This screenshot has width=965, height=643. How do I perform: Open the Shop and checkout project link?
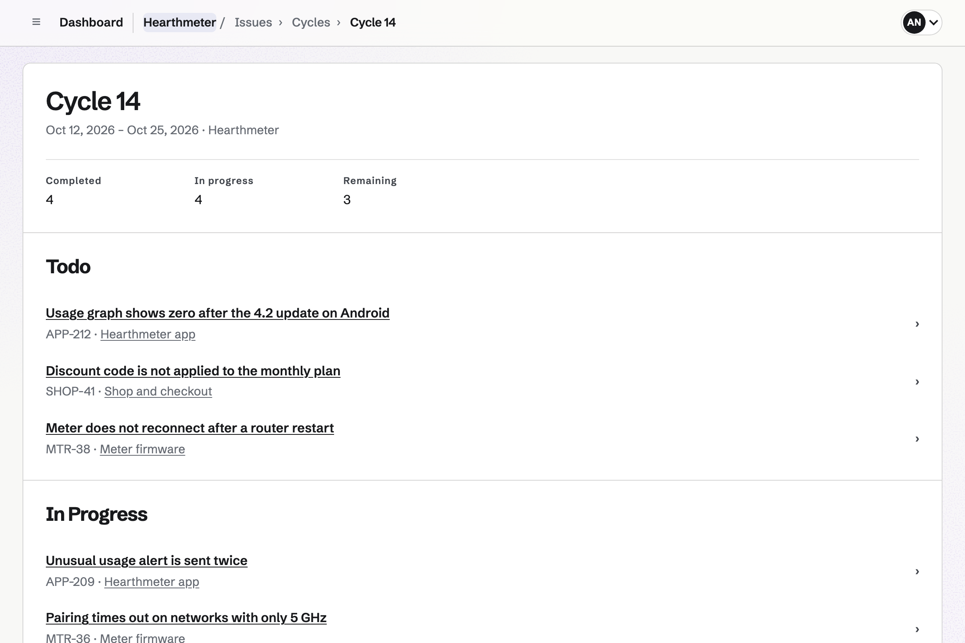[x=158, y=391]
